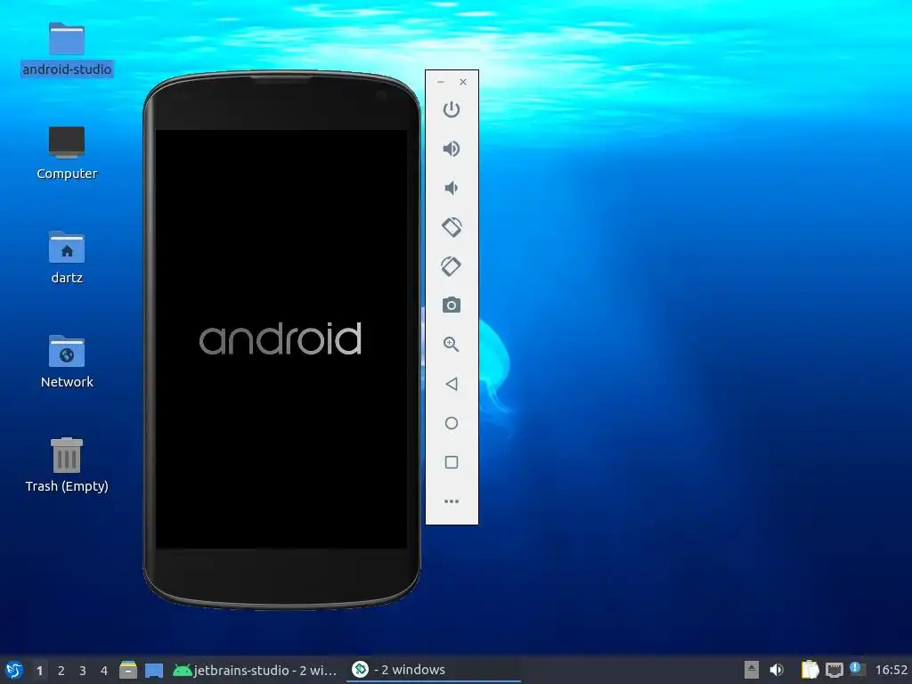Screen dimensions: 912x684
Task: Click the 16:52 taskbar clock
Action: coord(891,670)
